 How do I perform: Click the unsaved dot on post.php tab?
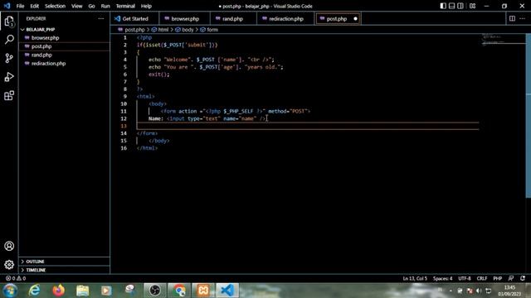355,18
